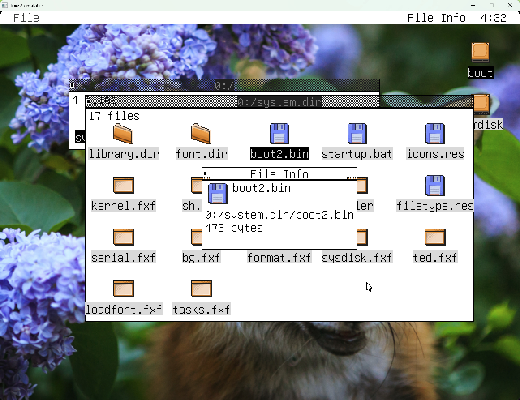Open ted.fxf text editor icon
This screenshot has height=400, width=520.
(435, 237)
